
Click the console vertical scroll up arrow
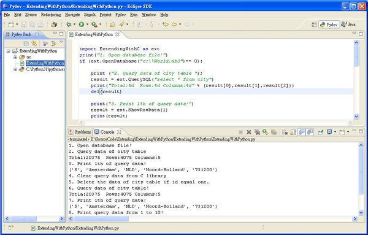[x=361, y=145]
